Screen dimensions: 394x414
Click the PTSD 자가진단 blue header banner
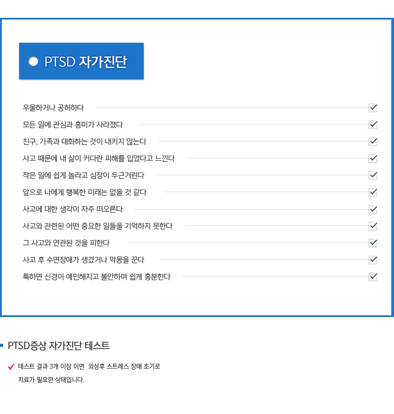(81, 61)
